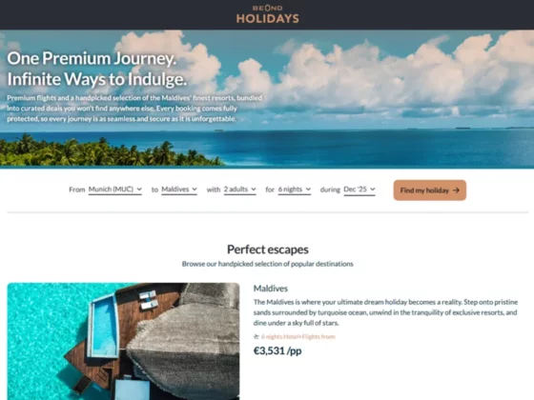Open the Dec '25 travel month dropdown

359,190
